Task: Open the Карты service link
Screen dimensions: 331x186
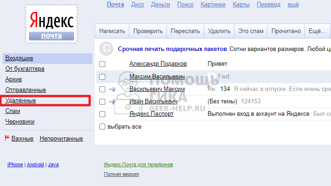Action: click(x=241, y=5)
